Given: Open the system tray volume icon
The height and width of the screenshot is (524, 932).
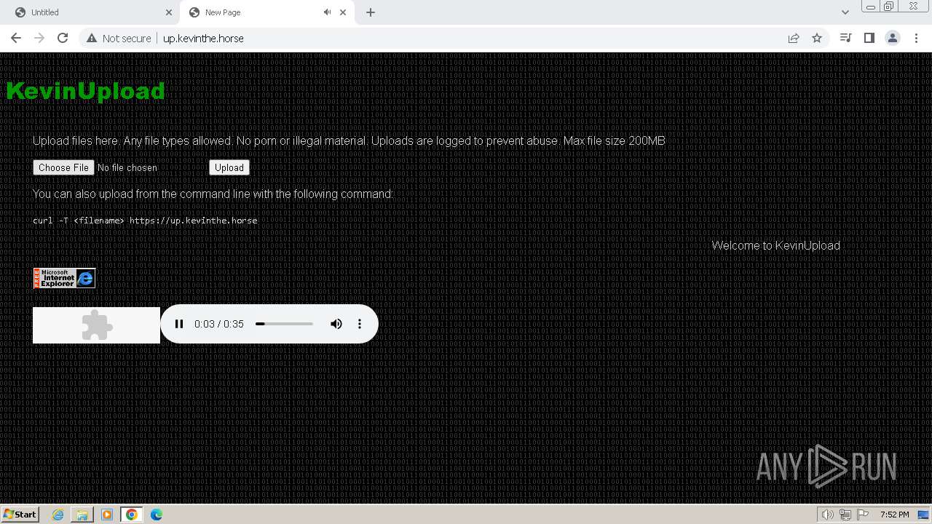Looking at the screenshot, I should (828, 515).
